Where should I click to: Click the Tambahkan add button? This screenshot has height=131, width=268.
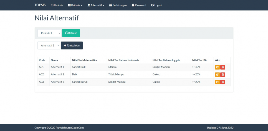pos(72,46)
